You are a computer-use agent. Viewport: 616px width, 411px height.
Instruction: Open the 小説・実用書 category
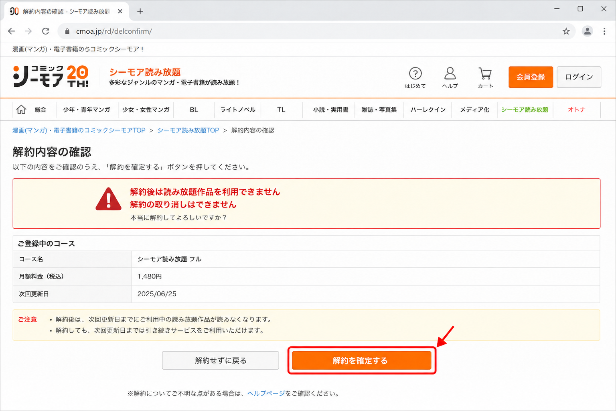point(331,110)
